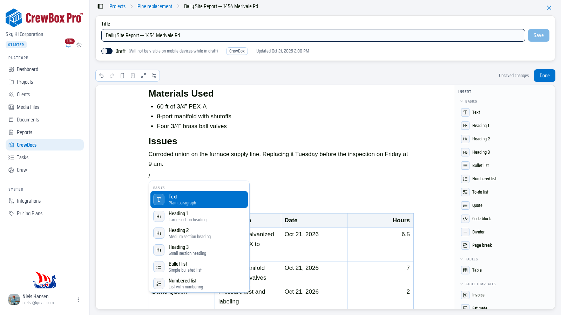Open Media Files in sidebar
This screenshot has width=561, height=315.
45,107
